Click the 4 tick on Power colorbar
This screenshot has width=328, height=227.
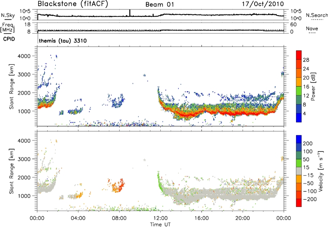click(304, 114)
